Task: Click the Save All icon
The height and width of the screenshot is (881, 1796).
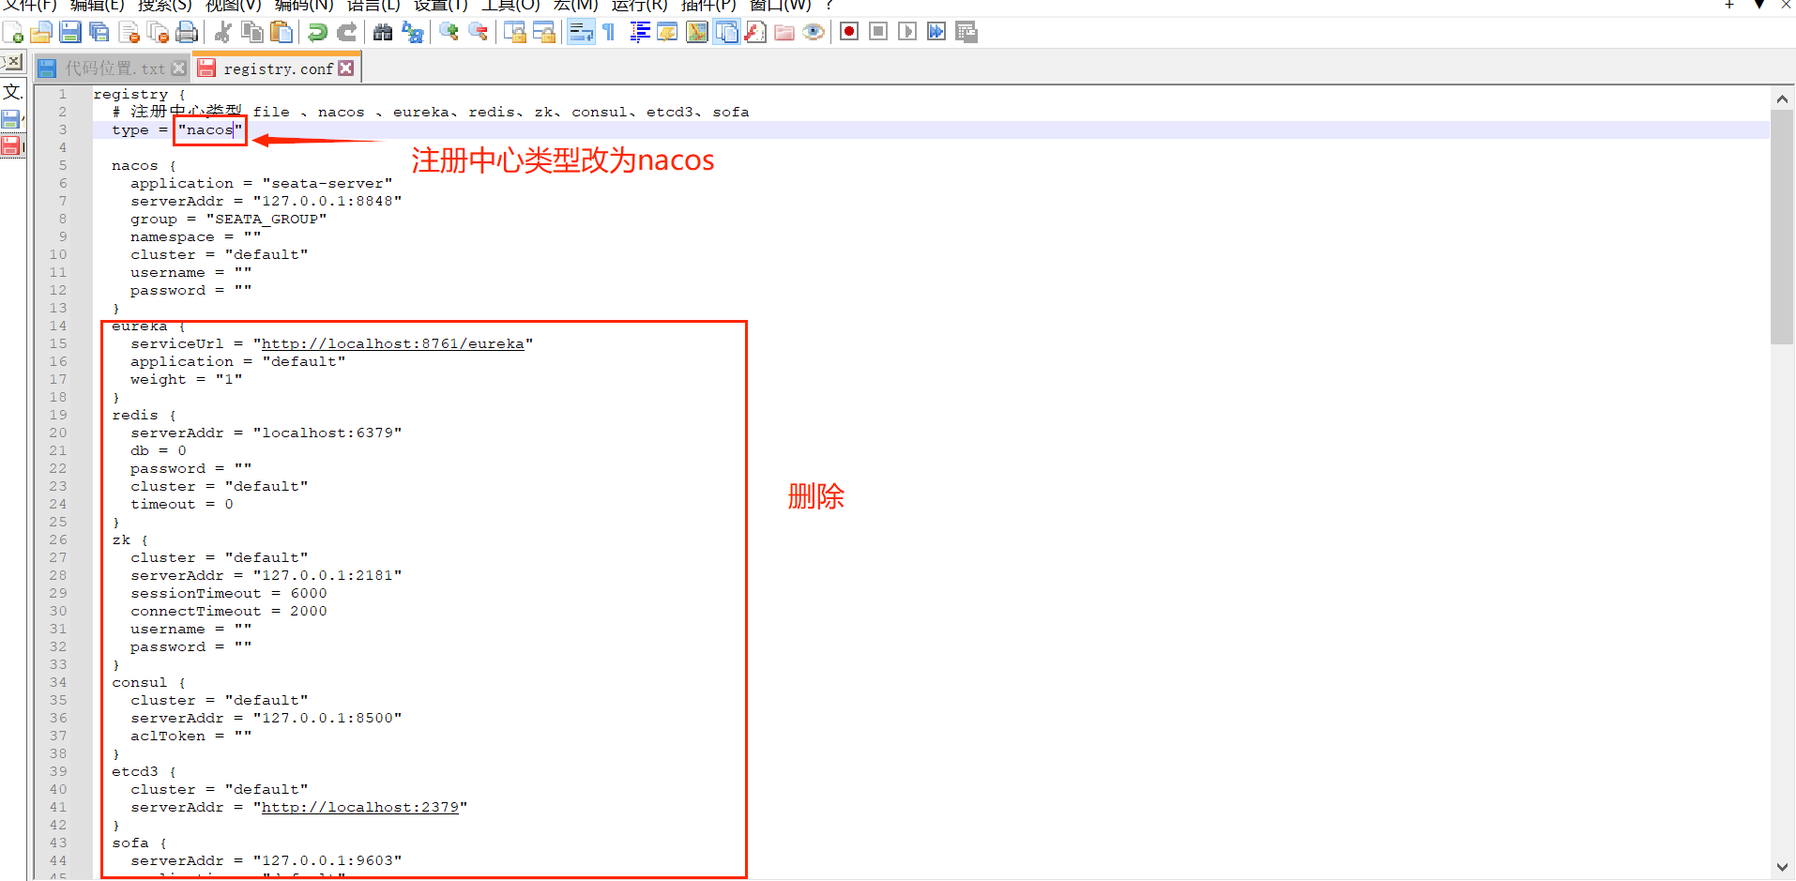Action: click(x=99, y=33)
